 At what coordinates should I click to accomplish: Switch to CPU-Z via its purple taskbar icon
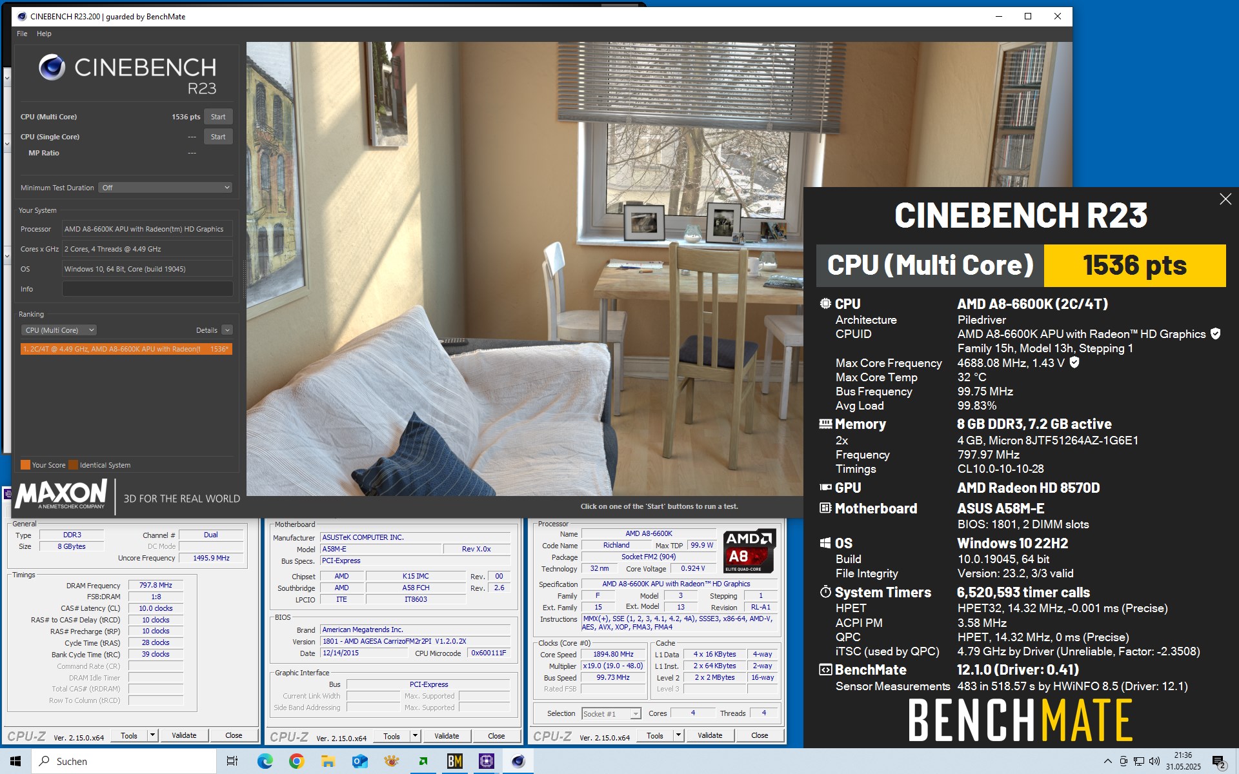point(486,761)
